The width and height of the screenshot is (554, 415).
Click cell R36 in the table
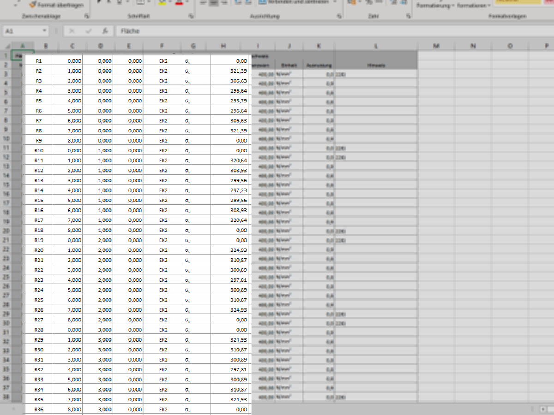click(38, 409)
